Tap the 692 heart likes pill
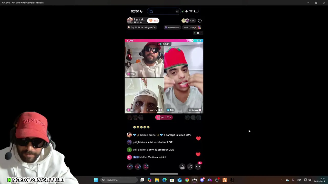Image resolution: width=328 pixels, height=184 pixels. point(153,21)
